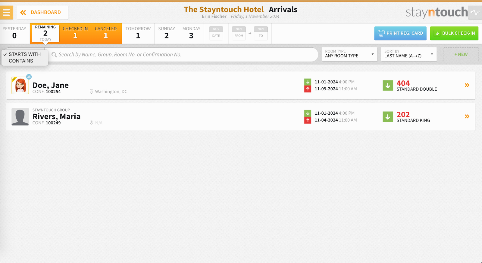The image size is (482, 263).
Task: Click Maria Rivers' departure date 11-04-2024
Action: [326, 120]
